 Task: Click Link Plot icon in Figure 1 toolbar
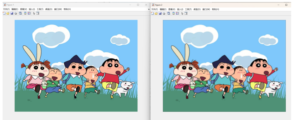pos(20,13)
